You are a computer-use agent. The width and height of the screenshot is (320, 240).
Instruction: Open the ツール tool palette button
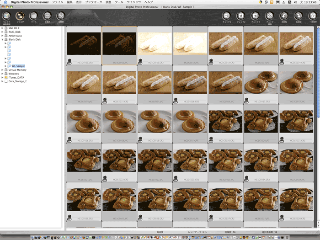pyautogui.click(x=34, y=16)
